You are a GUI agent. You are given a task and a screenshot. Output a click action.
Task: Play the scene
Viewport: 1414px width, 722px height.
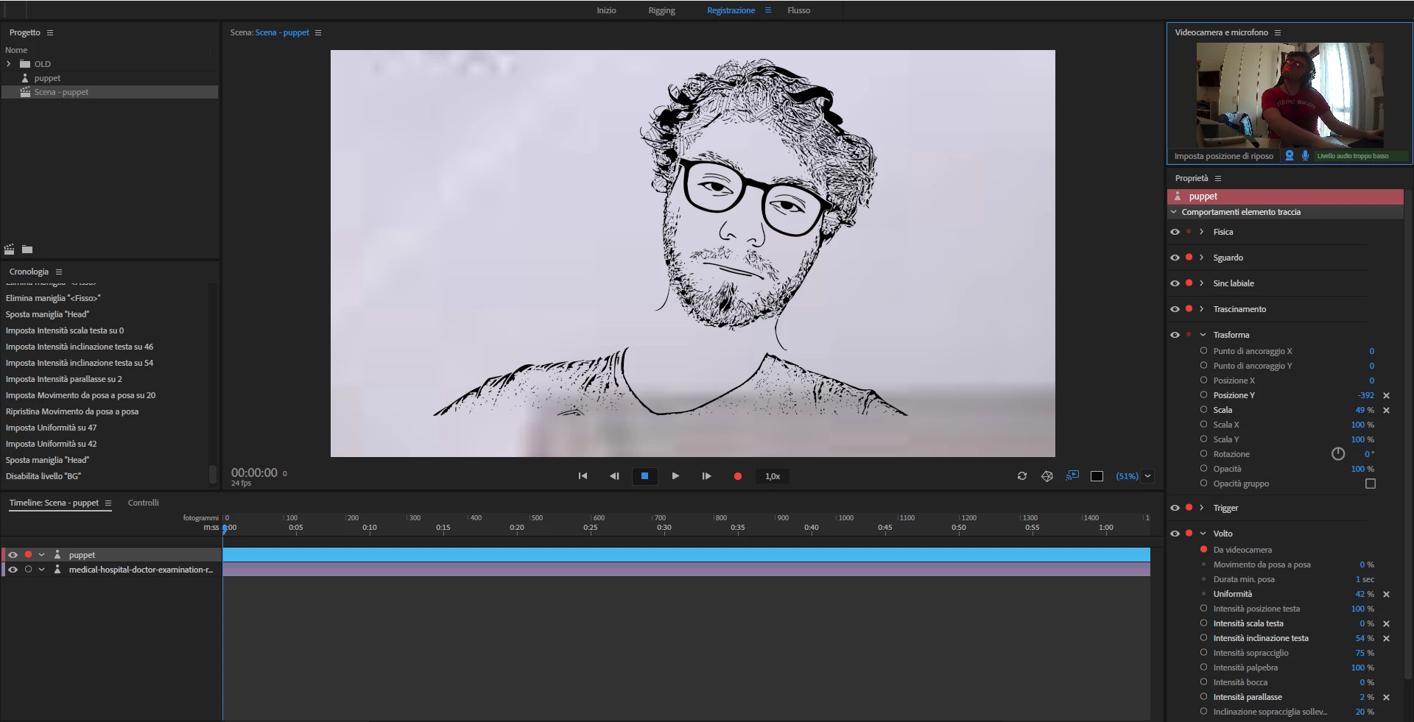[675, 476]
